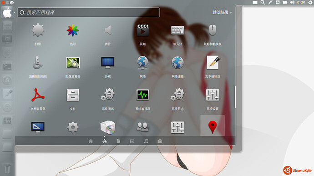
Task: Open the system monitor launcher icon
Action: (x=7, y=121)
